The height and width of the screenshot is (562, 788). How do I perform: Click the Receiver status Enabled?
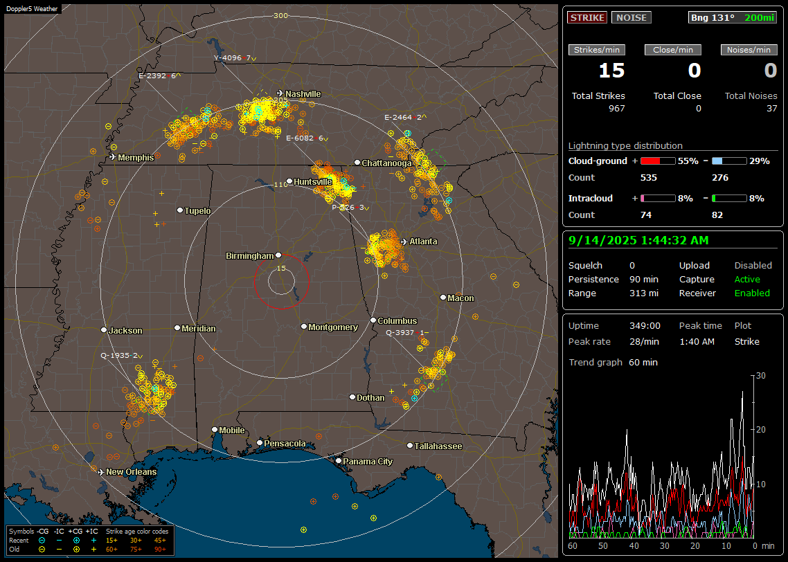point(752,293)
